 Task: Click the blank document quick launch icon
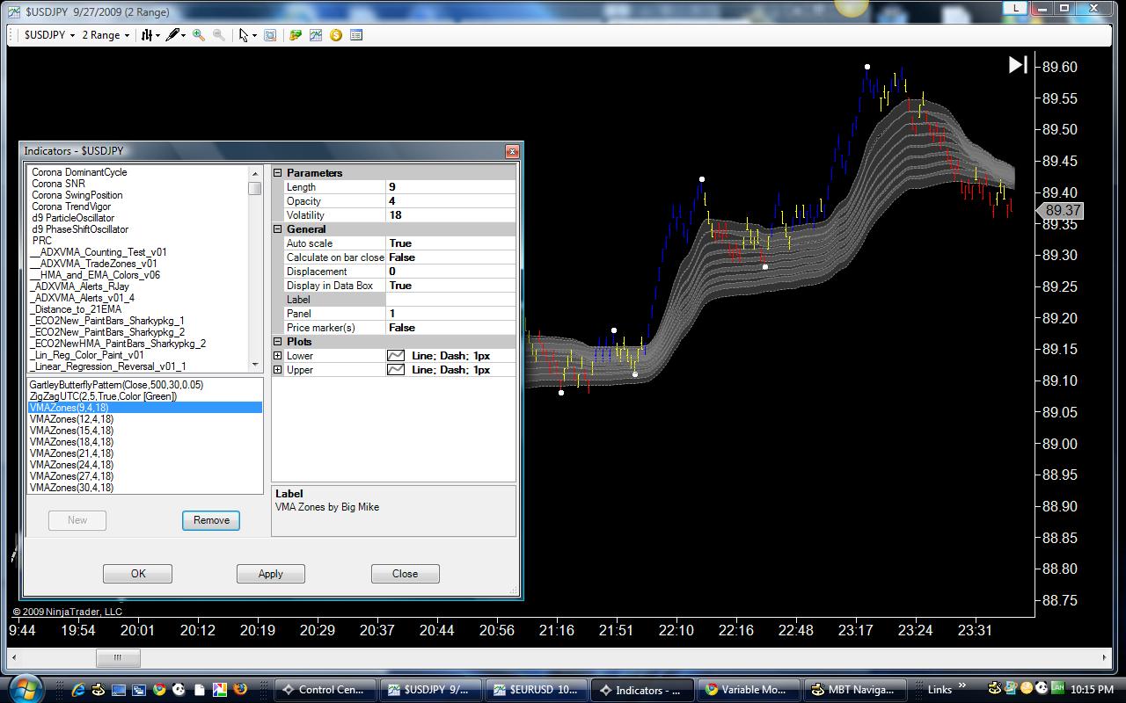[x=200, y=690]
